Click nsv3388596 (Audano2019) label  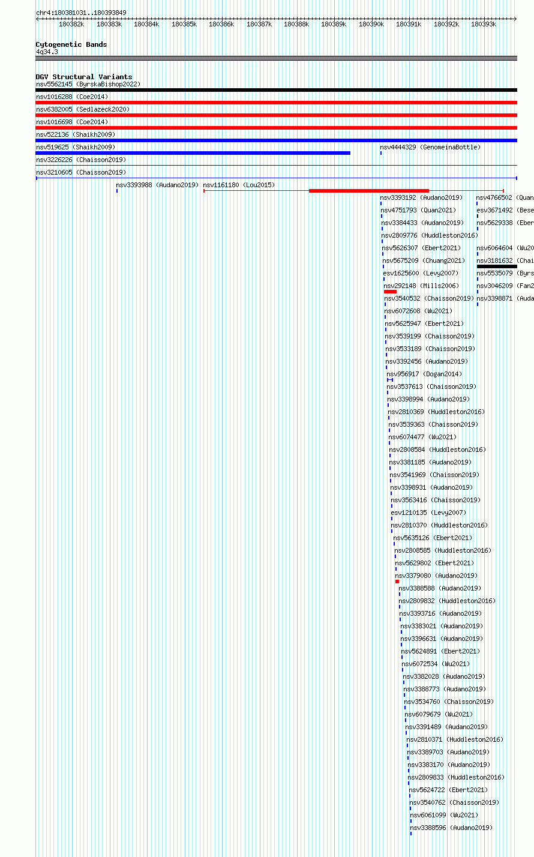point(452,828)
